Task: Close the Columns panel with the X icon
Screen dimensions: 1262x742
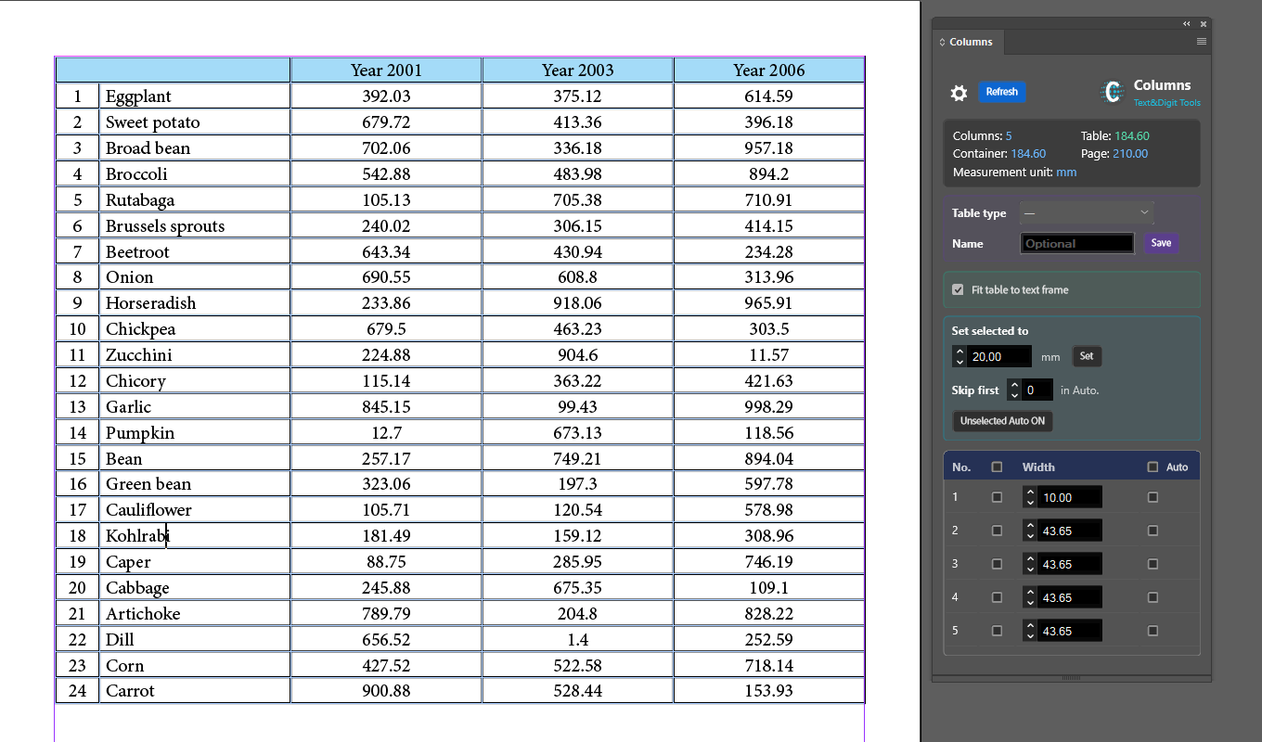Action: (1204, 24)
